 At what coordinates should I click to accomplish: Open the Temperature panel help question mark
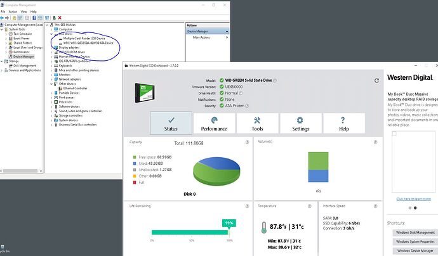click(x=310, y=206)
